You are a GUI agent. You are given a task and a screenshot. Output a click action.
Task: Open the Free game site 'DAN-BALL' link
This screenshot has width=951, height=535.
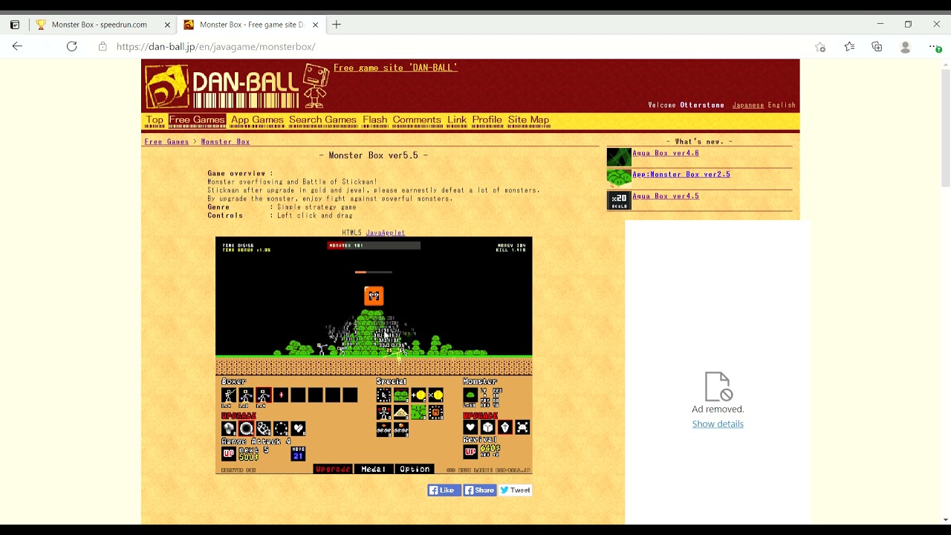click(x=395, y=68)
